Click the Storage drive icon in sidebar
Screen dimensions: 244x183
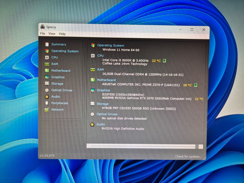pyautogui.click(x=47, y=83)
